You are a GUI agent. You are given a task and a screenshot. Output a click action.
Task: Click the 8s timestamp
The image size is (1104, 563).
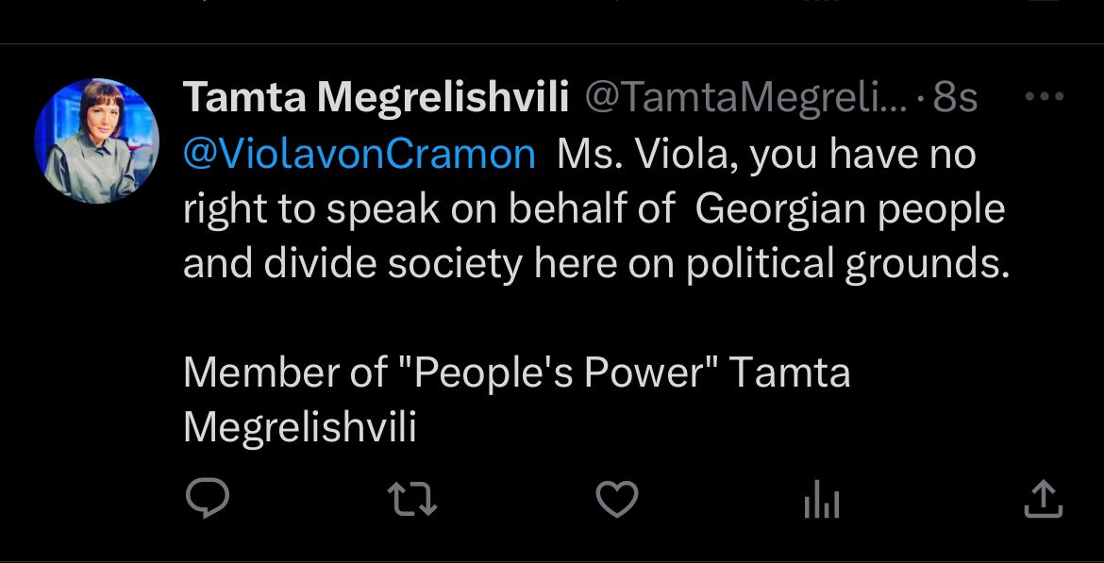(x=955, y=97)
